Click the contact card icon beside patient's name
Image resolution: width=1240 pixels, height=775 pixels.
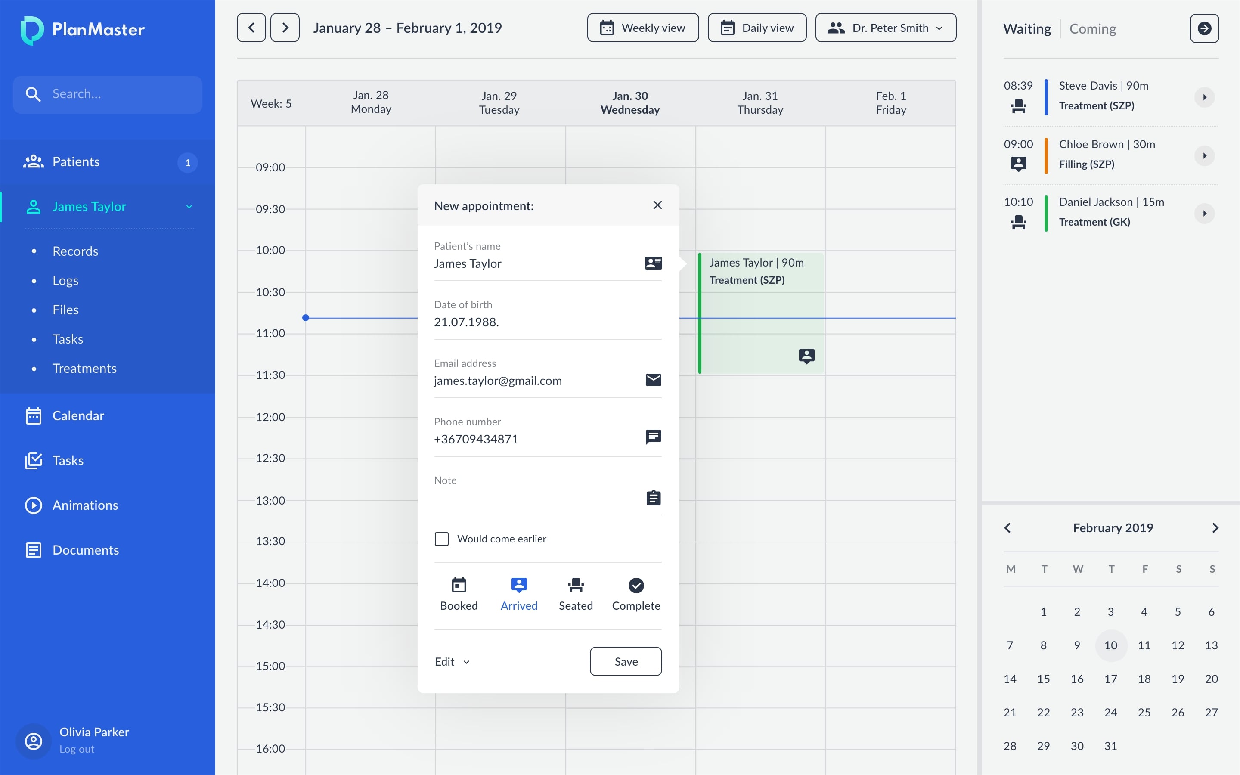(x=653, y=263)
